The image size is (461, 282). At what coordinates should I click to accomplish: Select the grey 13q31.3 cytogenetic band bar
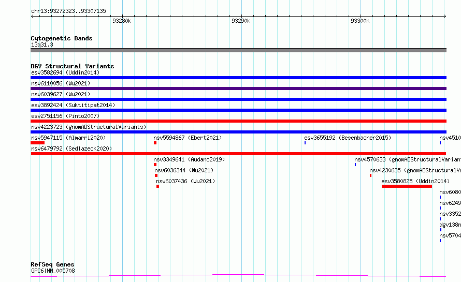pos(238,50)
